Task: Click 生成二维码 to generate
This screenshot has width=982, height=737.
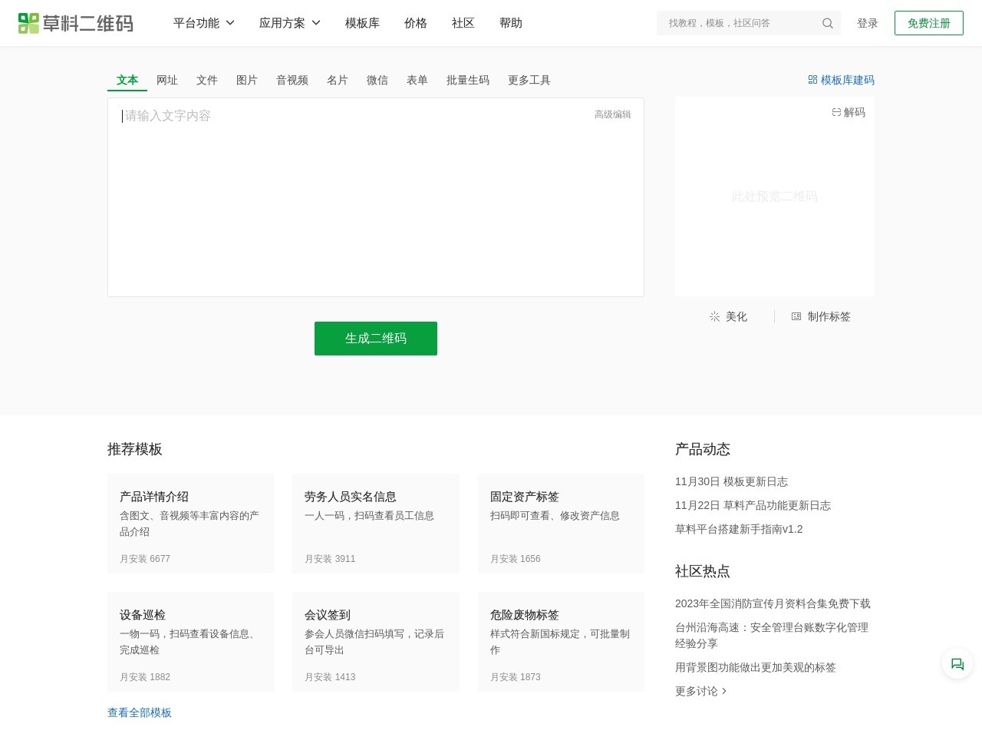Action: click(375, 338)
